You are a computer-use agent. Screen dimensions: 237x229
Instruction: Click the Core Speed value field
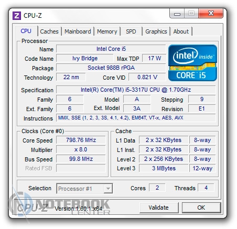(x=81, y=140)
